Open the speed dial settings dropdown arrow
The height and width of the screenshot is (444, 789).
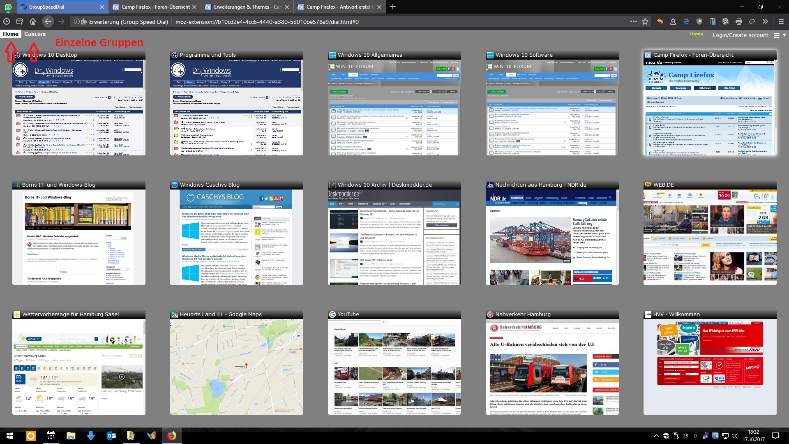click(x=784, y=35)
